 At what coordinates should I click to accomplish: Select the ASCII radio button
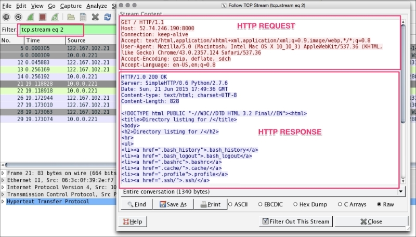pyautogui.click(x=231, y=204)
